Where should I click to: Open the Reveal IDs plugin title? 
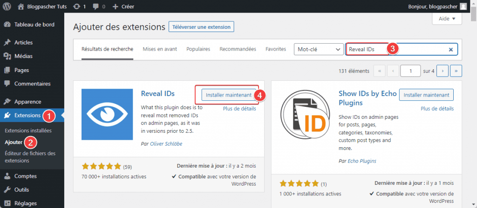(x=157, y=94)
